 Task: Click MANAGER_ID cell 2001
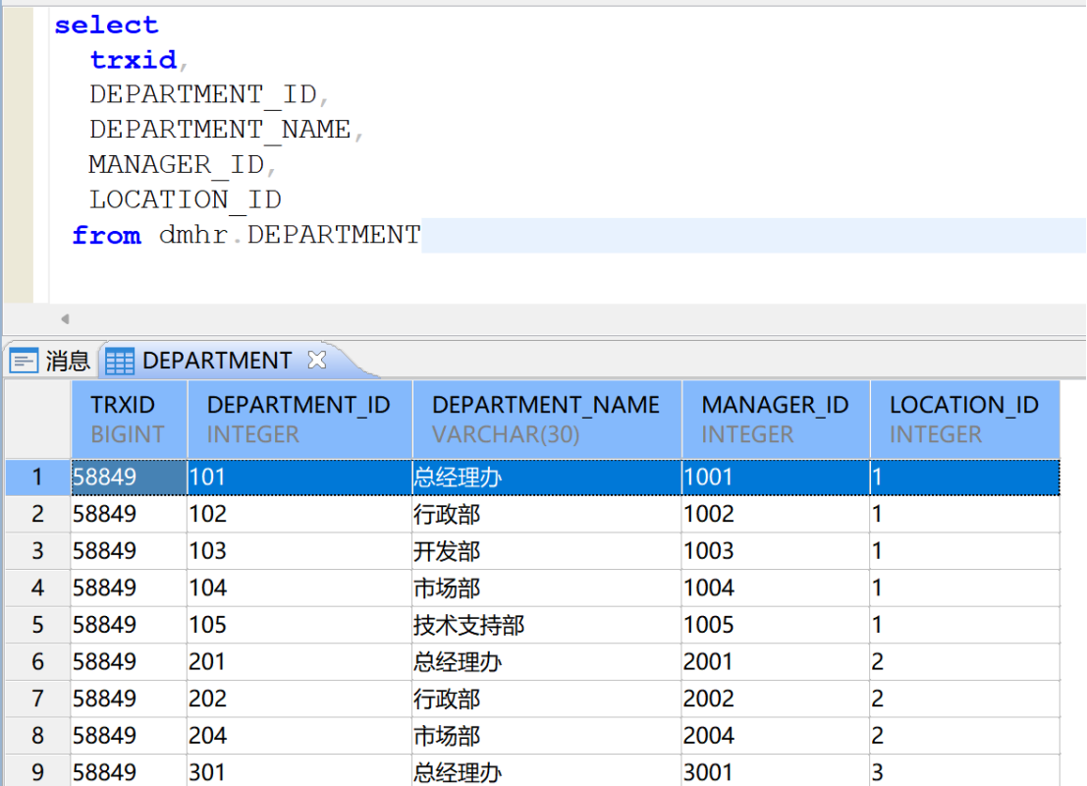(776, 662)
